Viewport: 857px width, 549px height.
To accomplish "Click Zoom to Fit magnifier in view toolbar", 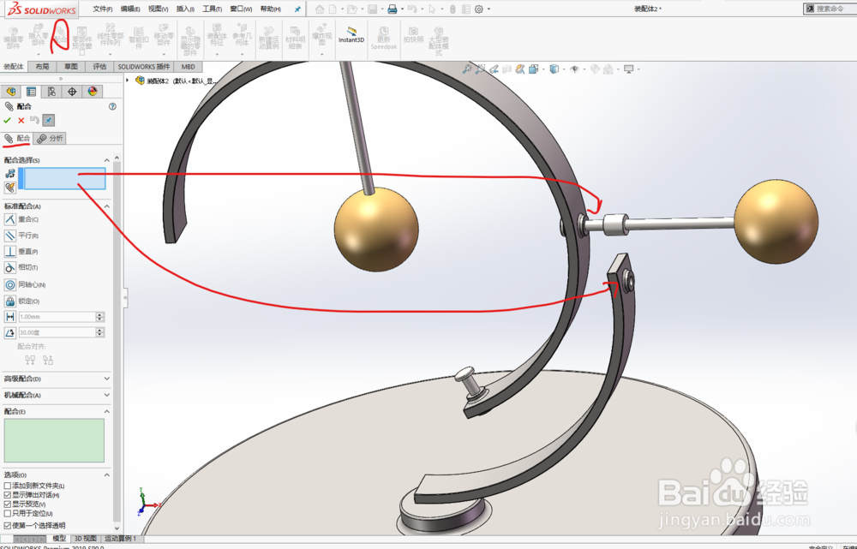I will (x=467, y=69).
